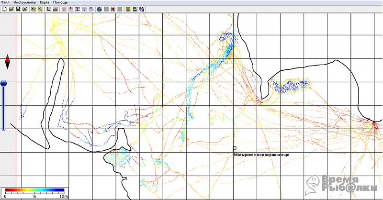Click the red and blue lines range icon
This screenshot has width=383, height=200.
78,9
